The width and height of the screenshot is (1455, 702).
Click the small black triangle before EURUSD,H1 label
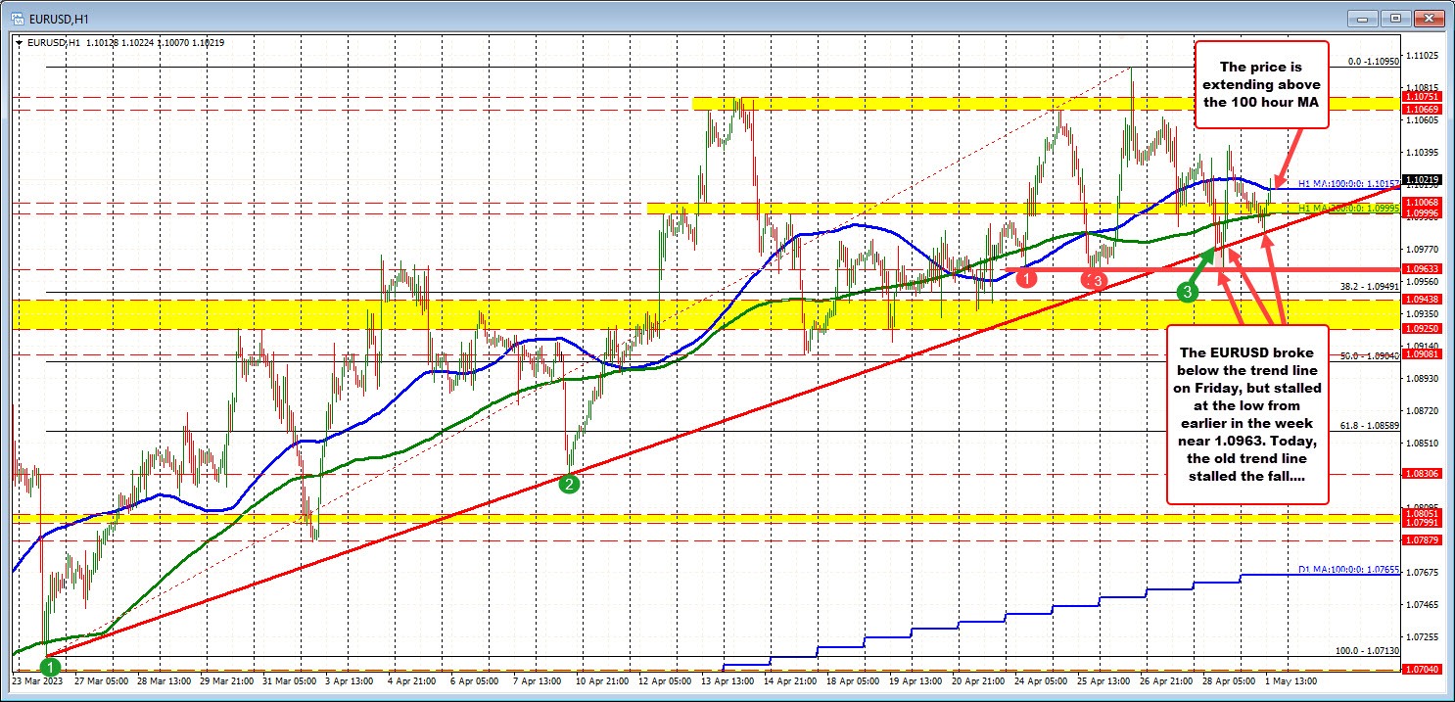[20, 42]
